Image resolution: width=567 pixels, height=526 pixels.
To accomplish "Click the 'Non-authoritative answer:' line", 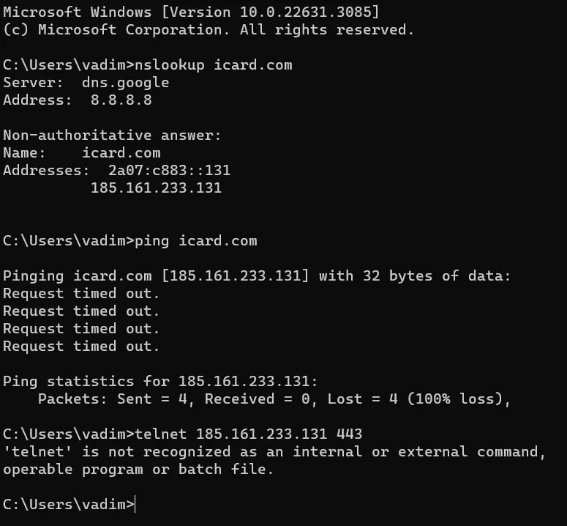I will 112,136.
